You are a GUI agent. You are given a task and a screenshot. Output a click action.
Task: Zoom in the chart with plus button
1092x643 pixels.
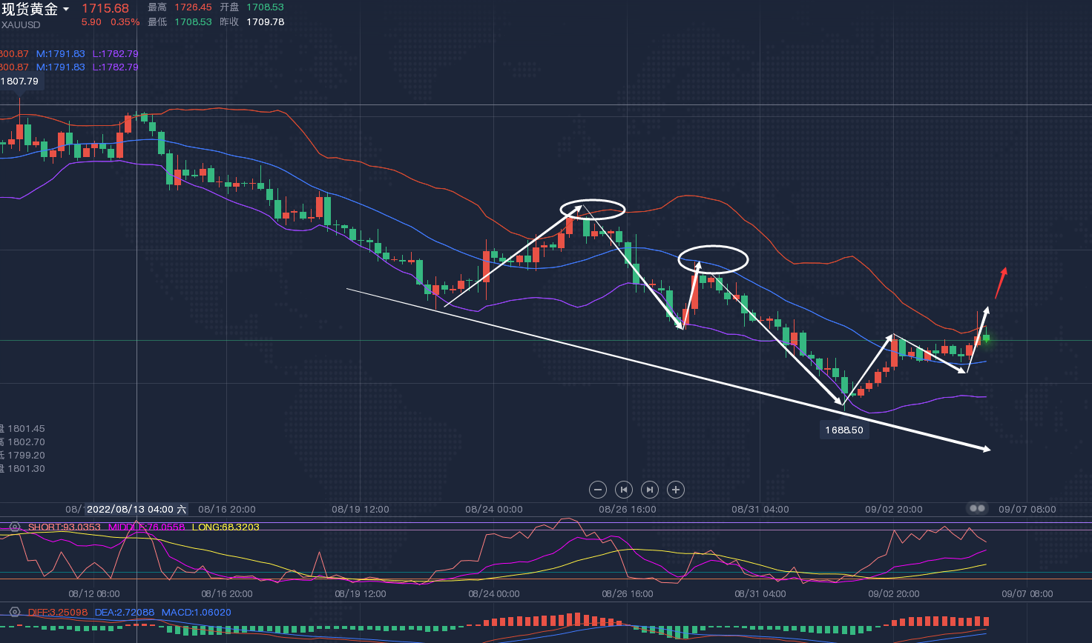[676, 490]
